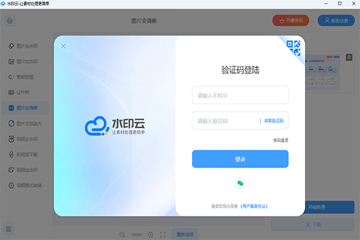Switch to QR code login
Image resolution: width=360 pixels, height=240 pixels.
click(x=293, y=47)
